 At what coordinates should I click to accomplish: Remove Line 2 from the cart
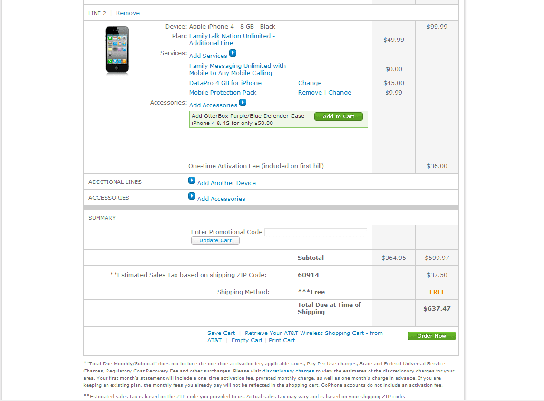pos(127,13)
